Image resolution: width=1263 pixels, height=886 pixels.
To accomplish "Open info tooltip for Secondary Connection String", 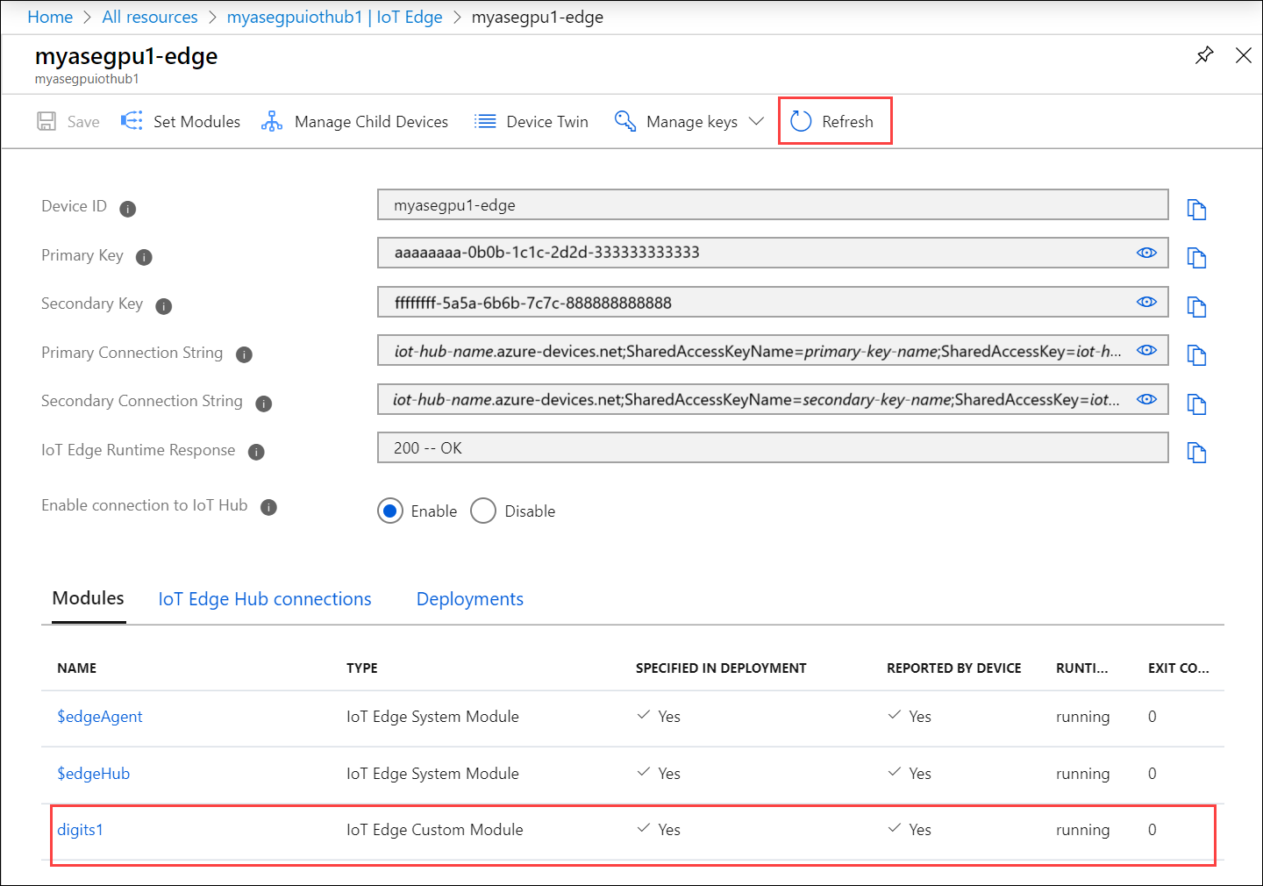I will point(264,404).
